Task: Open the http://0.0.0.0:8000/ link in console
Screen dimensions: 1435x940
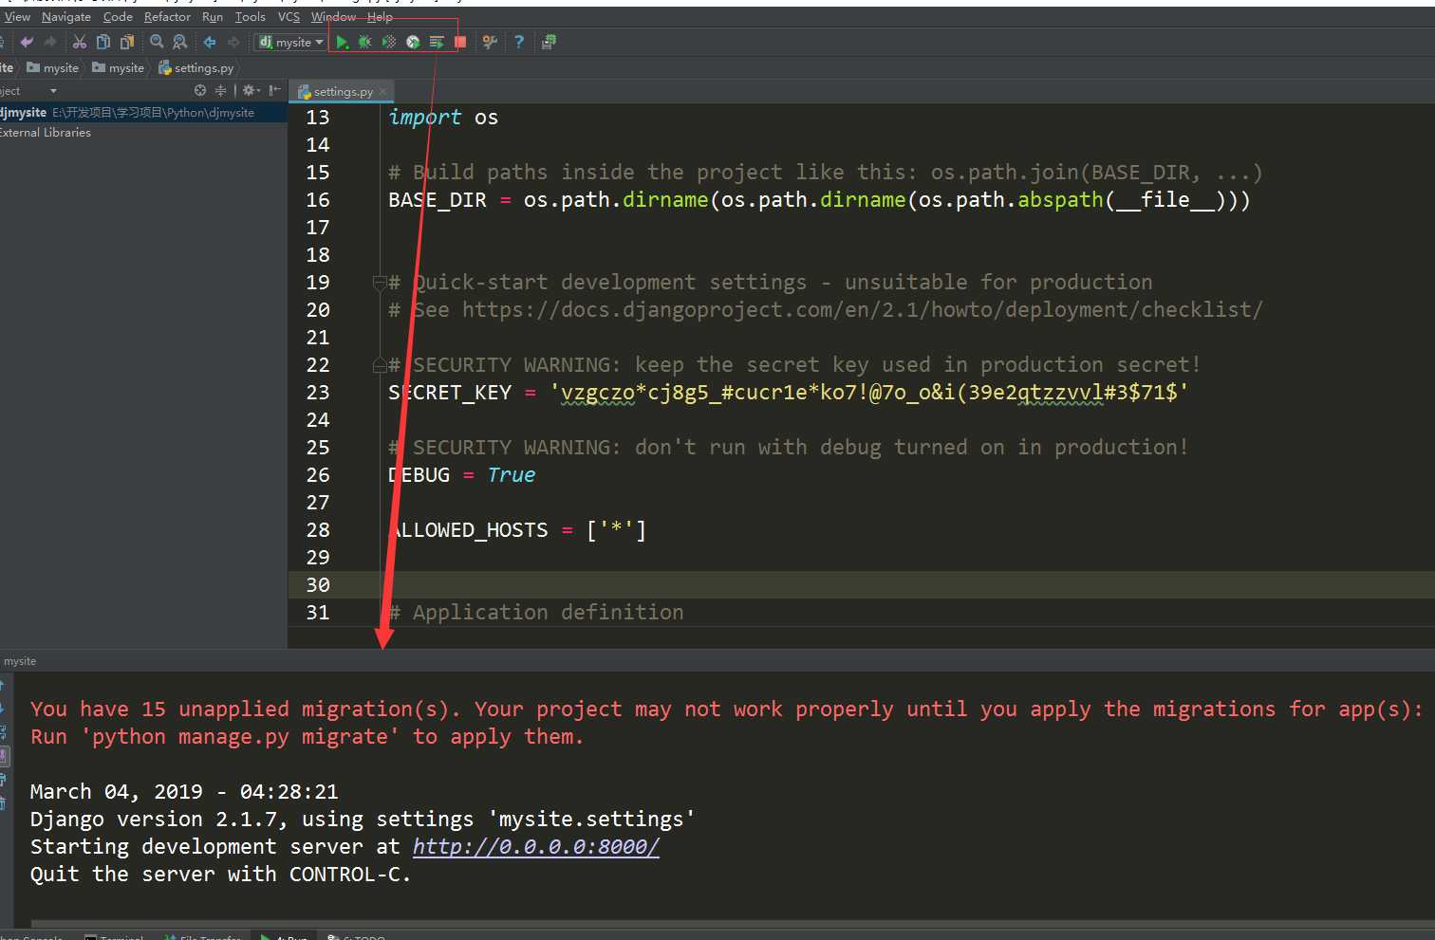Action: [x=535, y=847]
